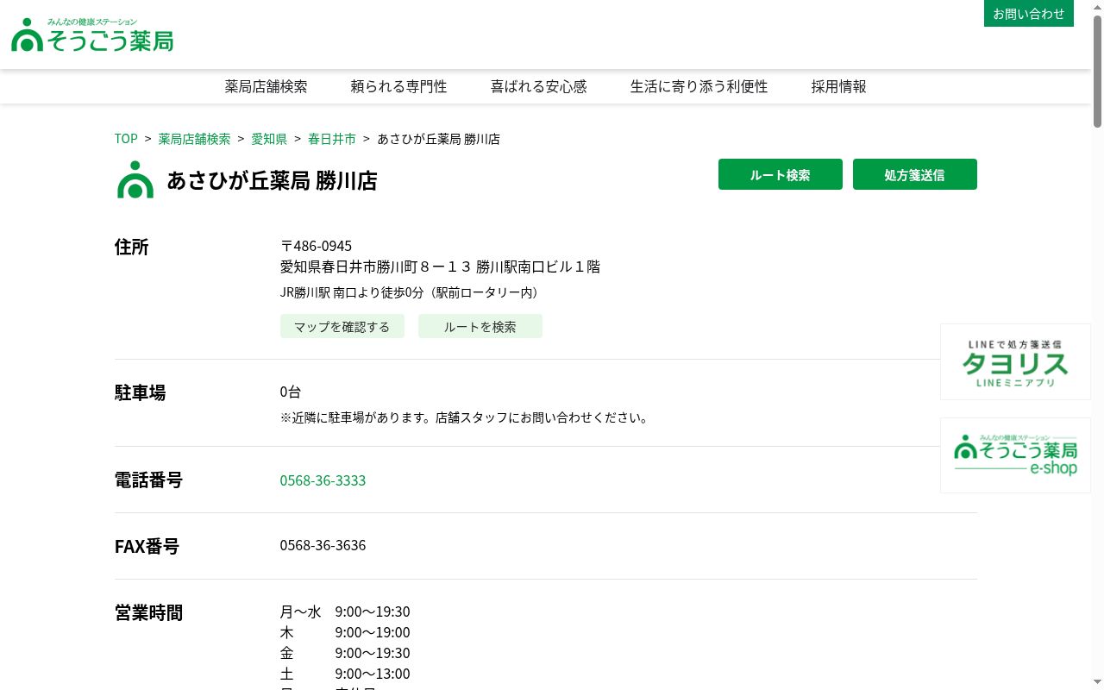Click the 処方箋送信 button
The width and height of the screenshot is (1104, 690).
[x=915, y=174]
